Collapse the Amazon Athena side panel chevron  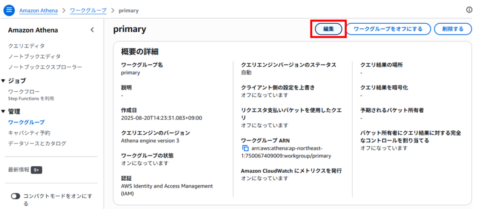pos(92,30)
